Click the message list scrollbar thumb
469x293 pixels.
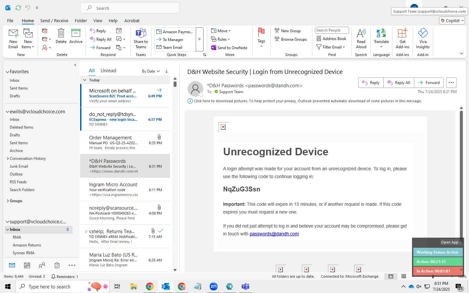pyautogui.click(x=175, y=84)
